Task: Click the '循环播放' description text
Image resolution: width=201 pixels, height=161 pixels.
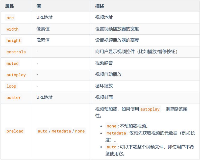Action: click(x=104, y=86)
